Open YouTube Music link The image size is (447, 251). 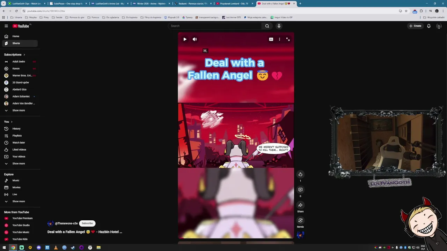(19, 232)
